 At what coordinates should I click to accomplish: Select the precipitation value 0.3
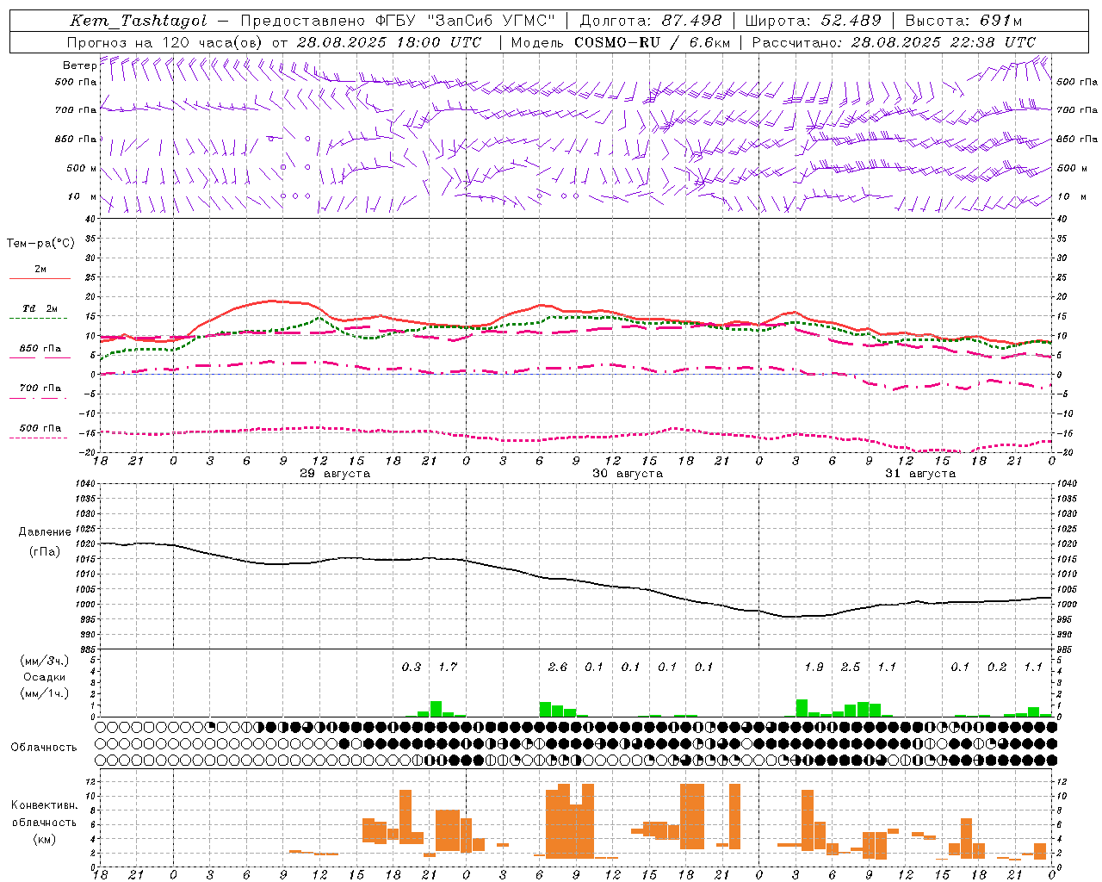click(x=412, y=668)
